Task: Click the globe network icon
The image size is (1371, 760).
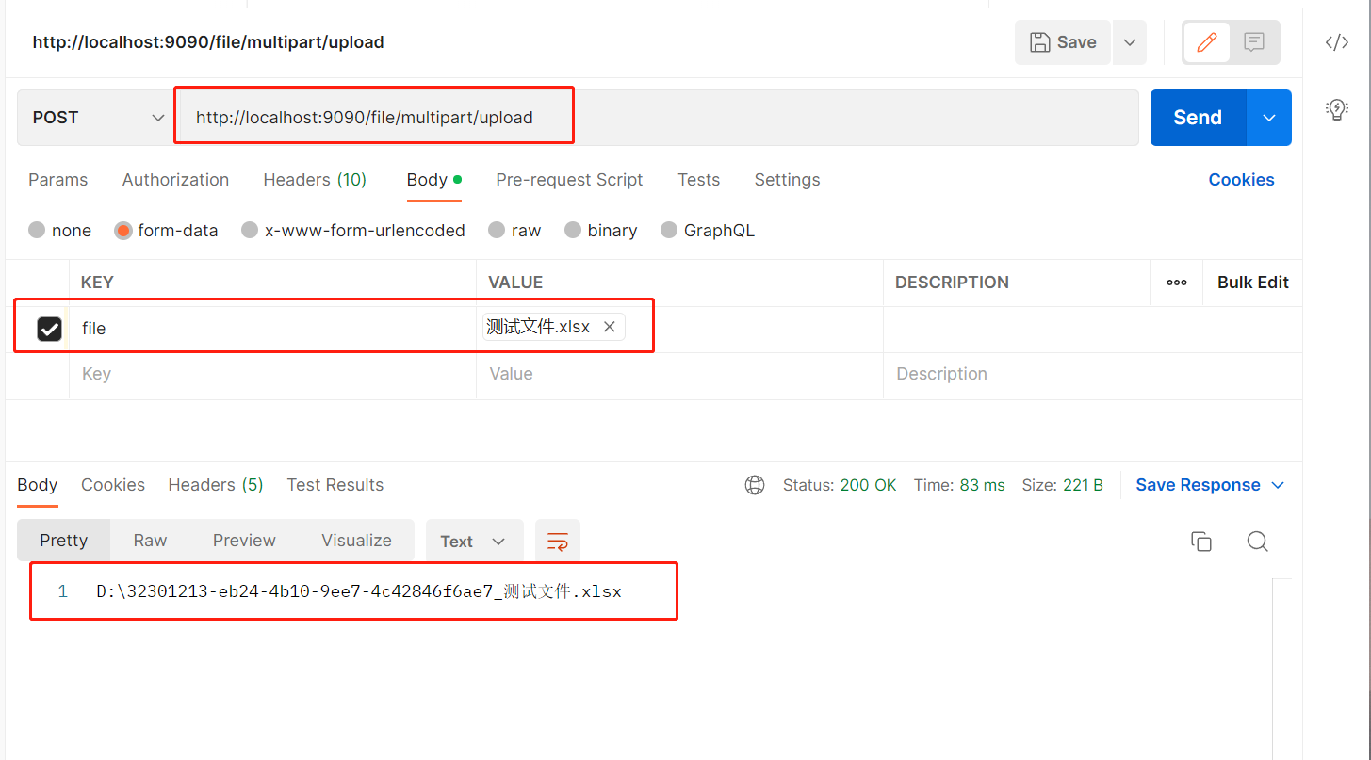Action: click(x=755, y=485)
